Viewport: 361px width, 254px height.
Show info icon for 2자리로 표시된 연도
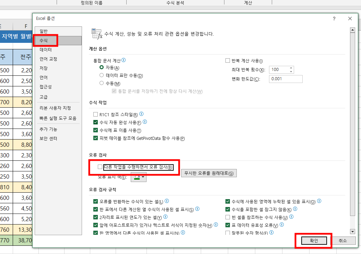click(x=165, y=217)
